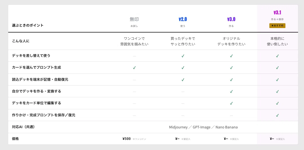
Task: Click the Midjourney / GPT-Image / Nano Banana text
Action: pyautogui.click(x=203, y=127)
